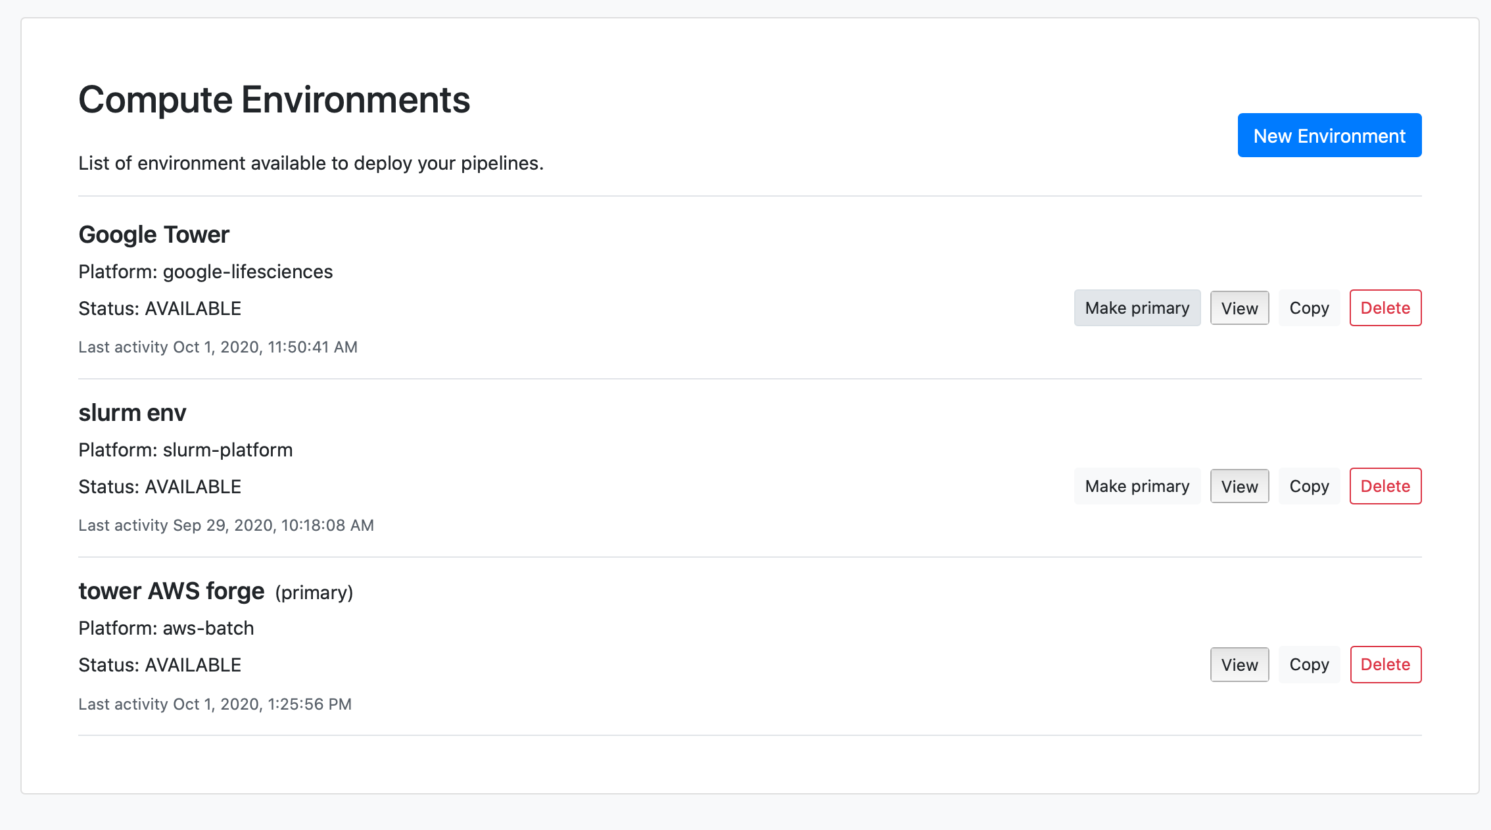Click Last activity Oct 1, 2020, 11:50:41 AM
Viewport: 1491px width, 830px height.
(218, 347)
